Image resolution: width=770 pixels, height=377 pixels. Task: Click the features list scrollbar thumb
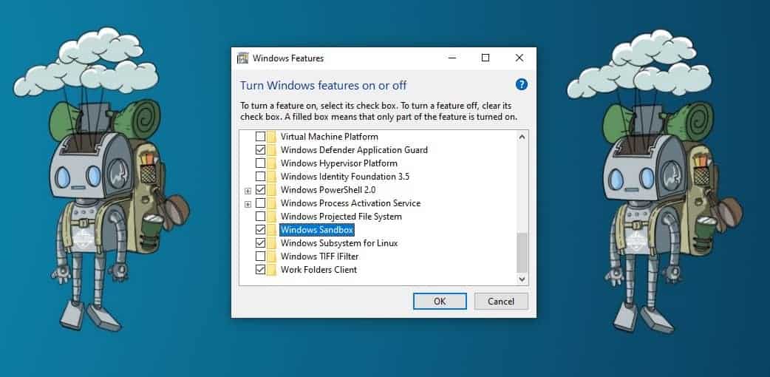click(522, 253)
